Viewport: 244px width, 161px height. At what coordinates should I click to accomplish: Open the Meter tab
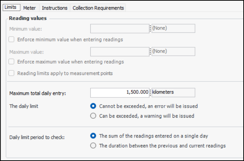click(30, 8)
